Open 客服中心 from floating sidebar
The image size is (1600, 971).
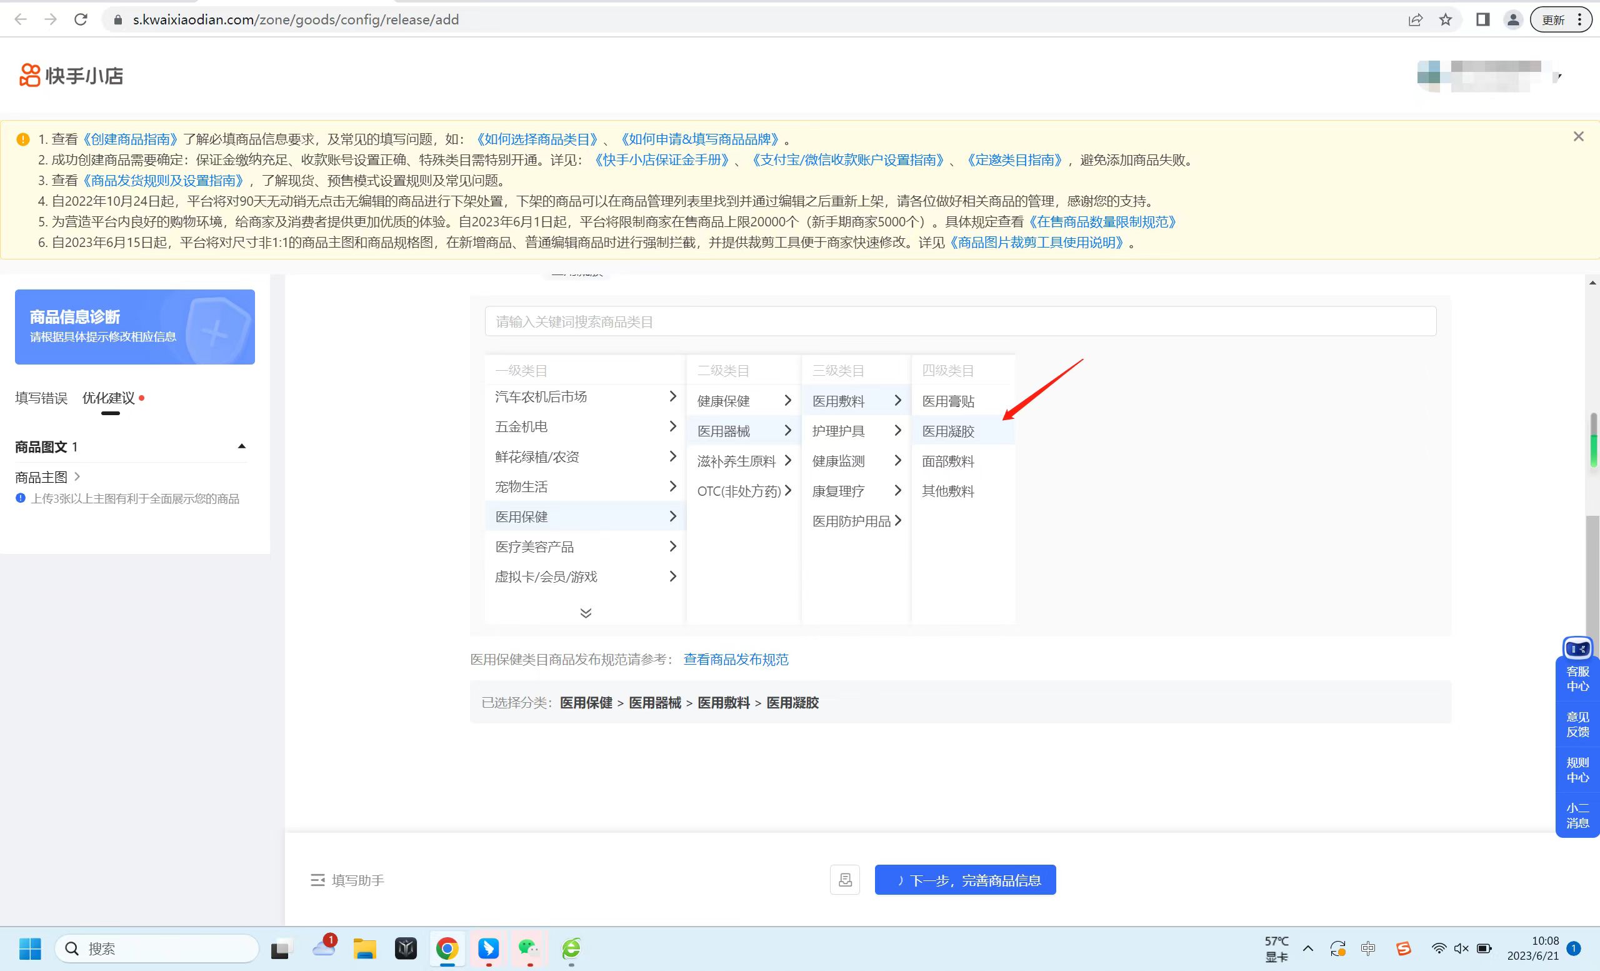click(x=1577, y=679)
